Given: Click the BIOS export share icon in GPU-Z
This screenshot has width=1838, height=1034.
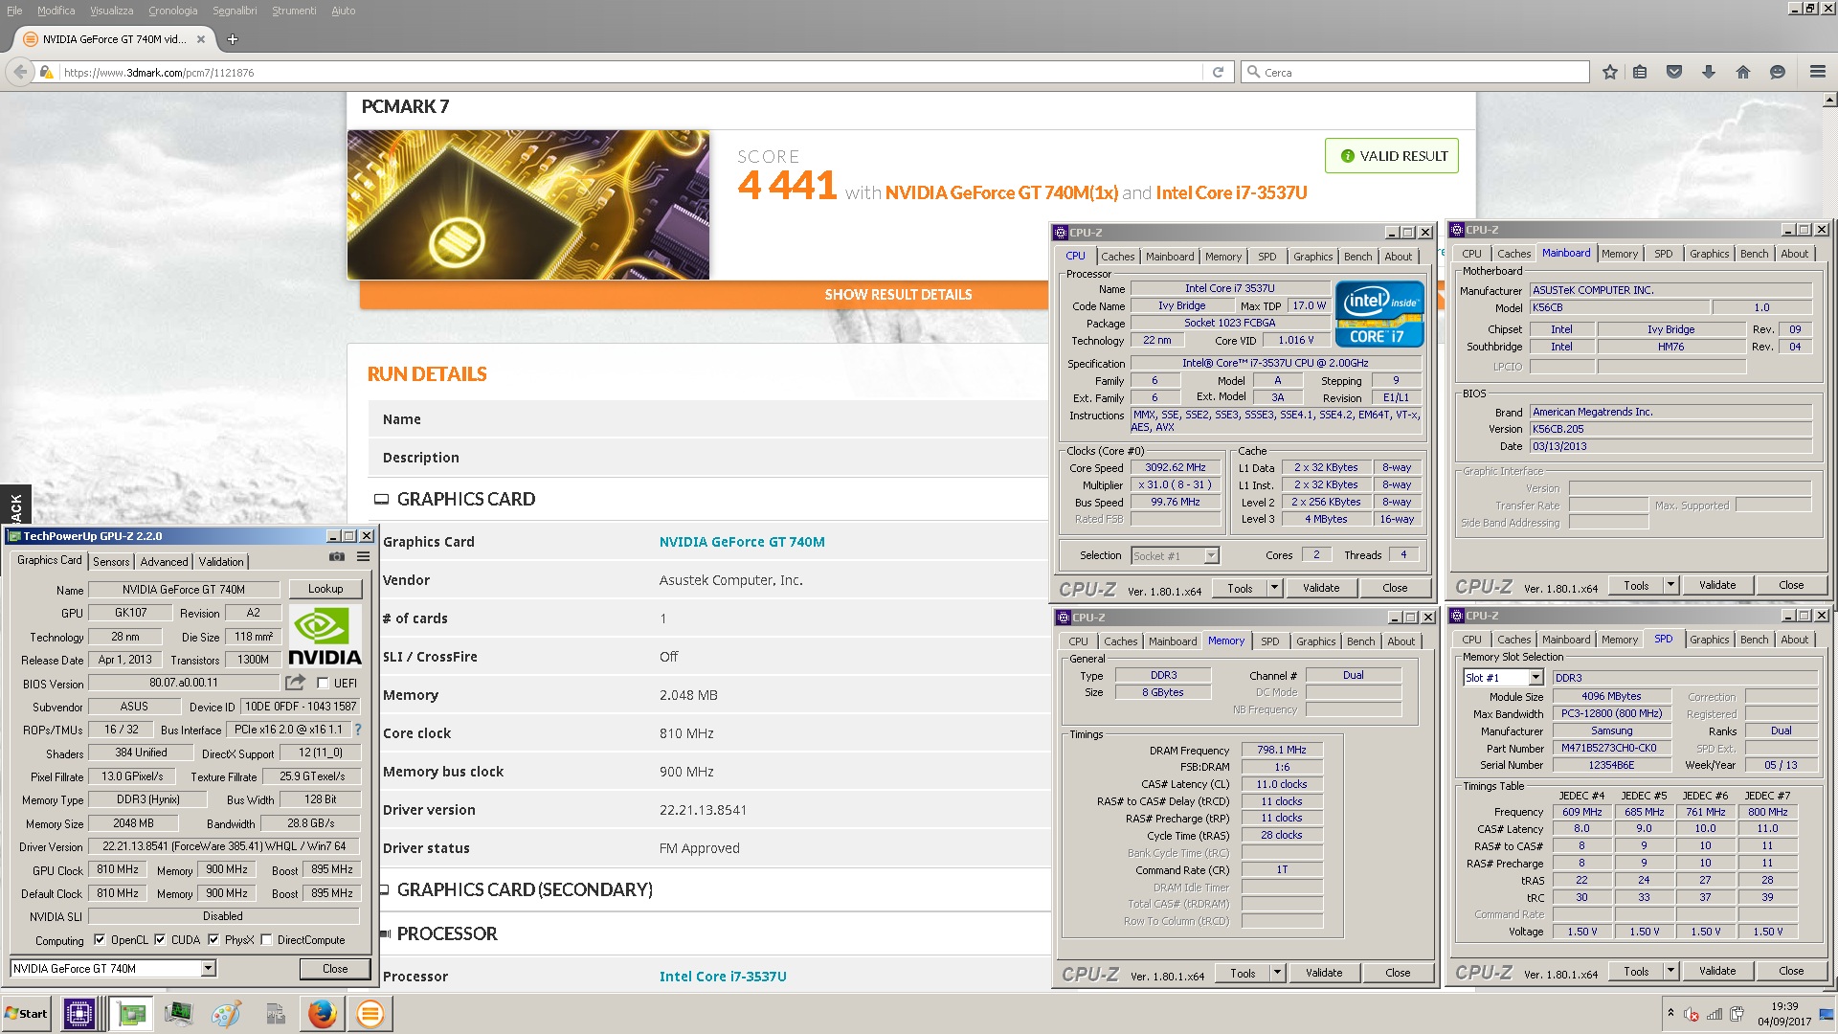Looking at the screenshot, I should pyautogui.click(x=295, y=683).
